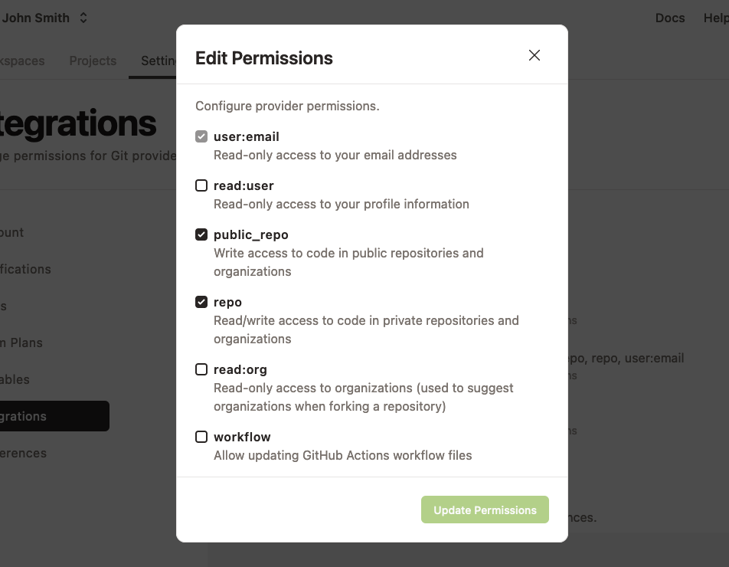Open the Settings tab
Screen dimensions: 729x567
point(159,61)
